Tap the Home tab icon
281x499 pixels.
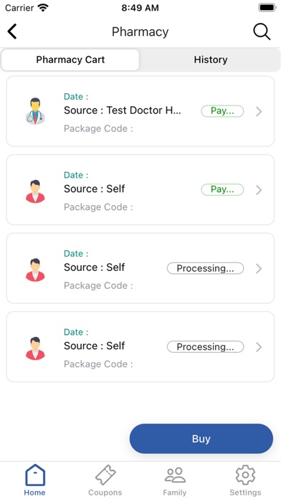pyautogui.click(x=35, y=475)
